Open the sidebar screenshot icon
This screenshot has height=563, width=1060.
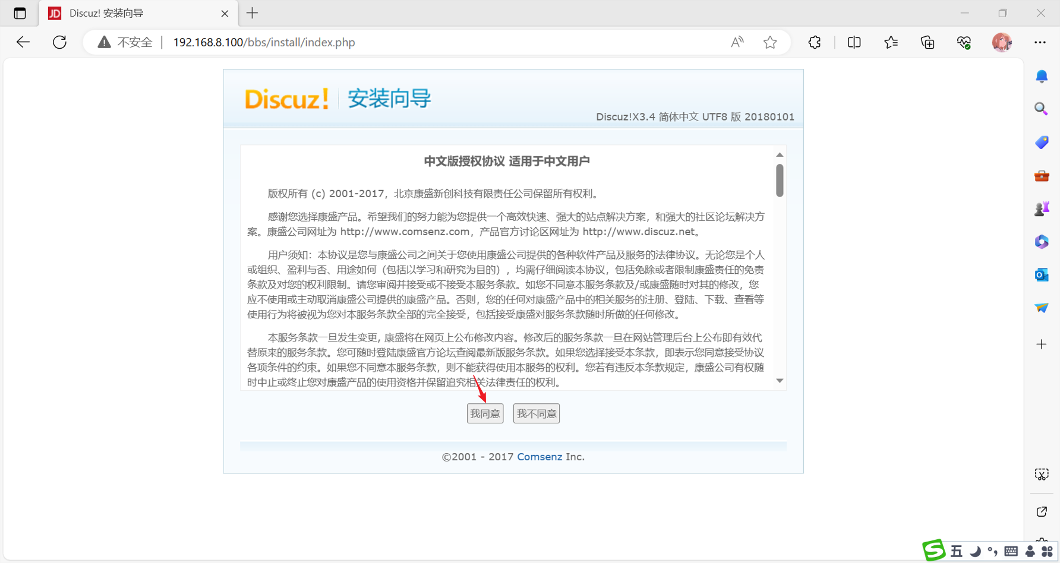(x=1042, y=475)
